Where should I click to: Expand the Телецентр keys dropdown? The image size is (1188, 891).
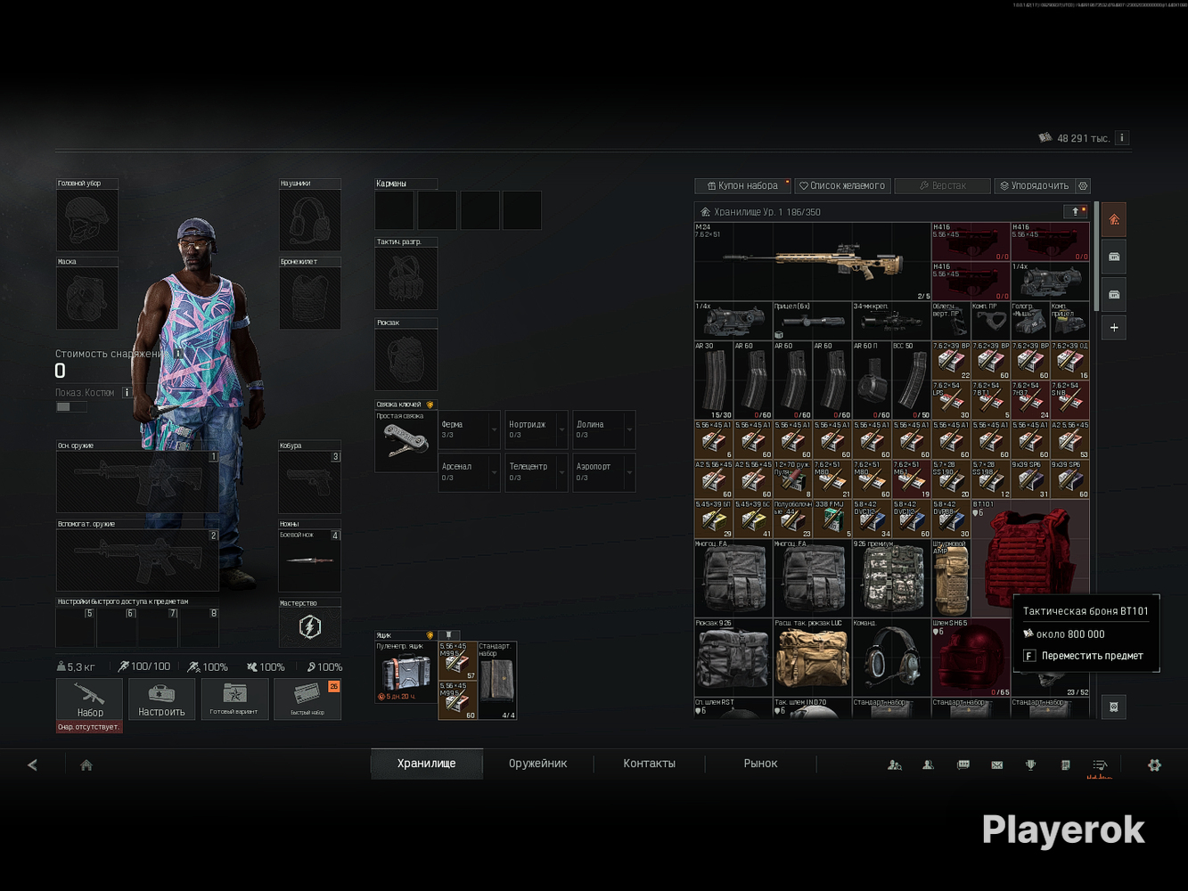click(561, 472)
